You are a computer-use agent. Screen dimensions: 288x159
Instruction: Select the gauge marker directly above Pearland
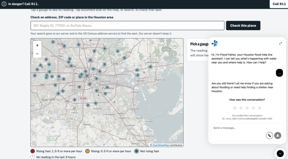click(96, 103)
